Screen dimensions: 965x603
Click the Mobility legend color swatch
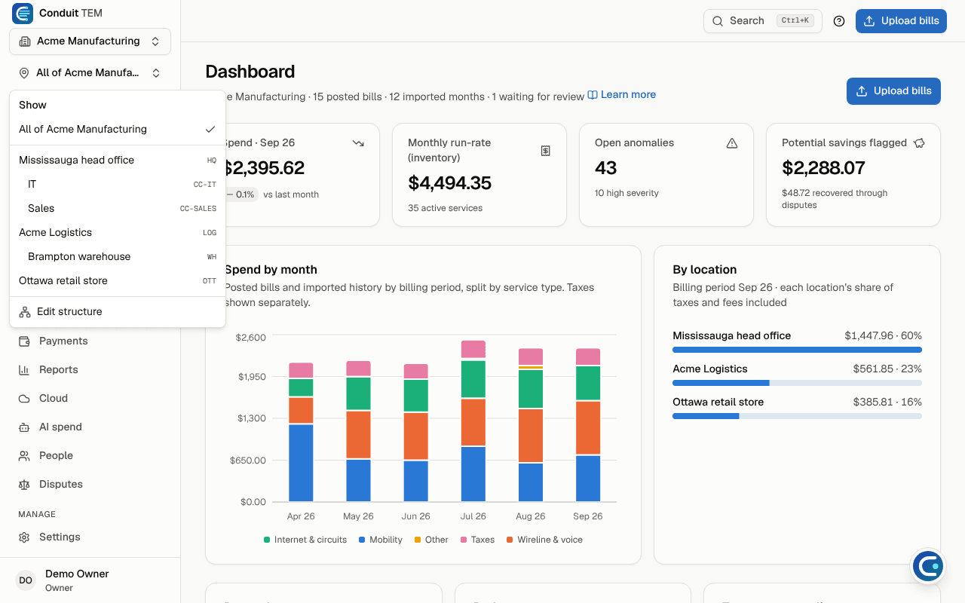(362, 540)
